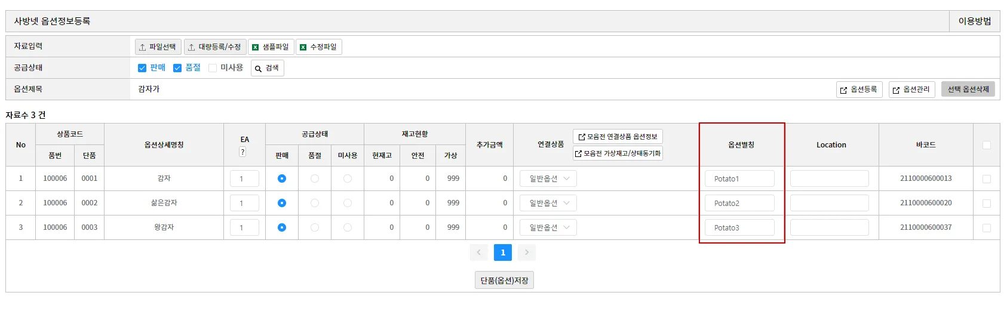Click the EA field for 감자 row
Viewport: 1007px width, 311px height.
pos(244,178)
